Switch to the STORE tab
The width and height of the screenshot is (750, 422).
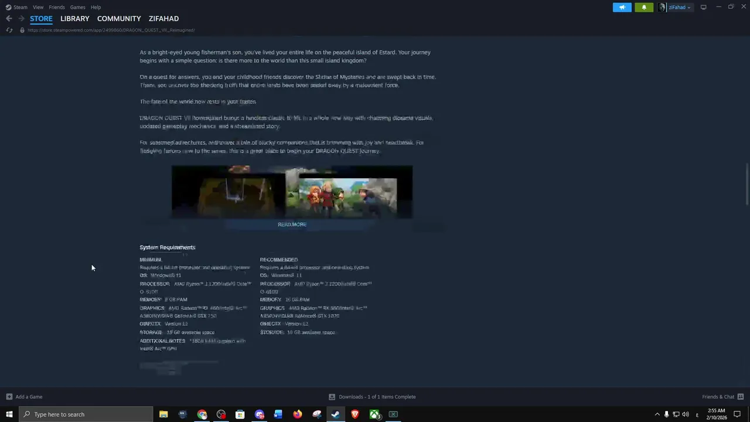click(x=41, y=19)
